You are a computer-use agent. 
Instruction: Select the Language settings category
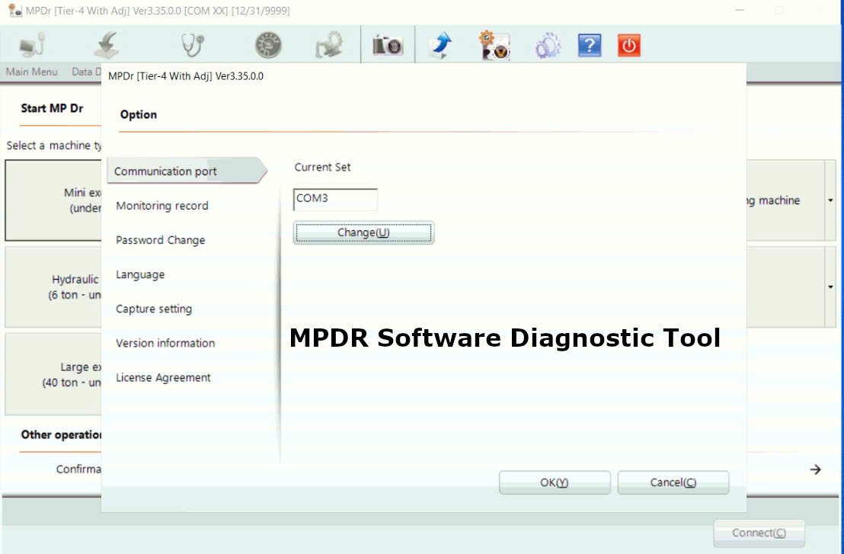pos(140,274)
